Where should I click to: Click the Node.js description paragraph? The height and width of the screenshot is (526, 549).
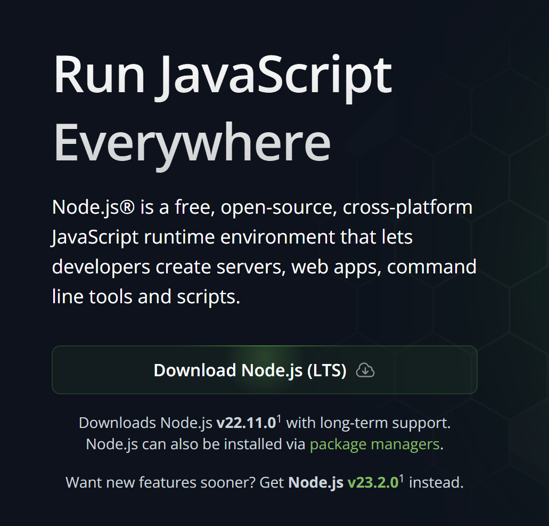tap(264, 252)
